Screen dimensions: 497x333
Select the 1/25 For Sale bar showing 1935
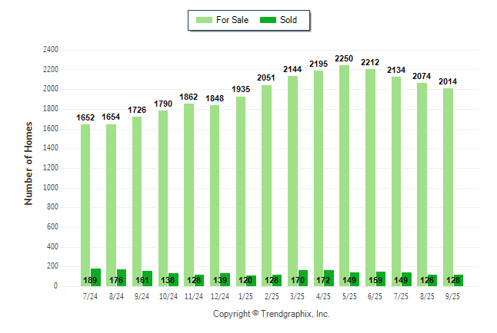pos(240,191)
